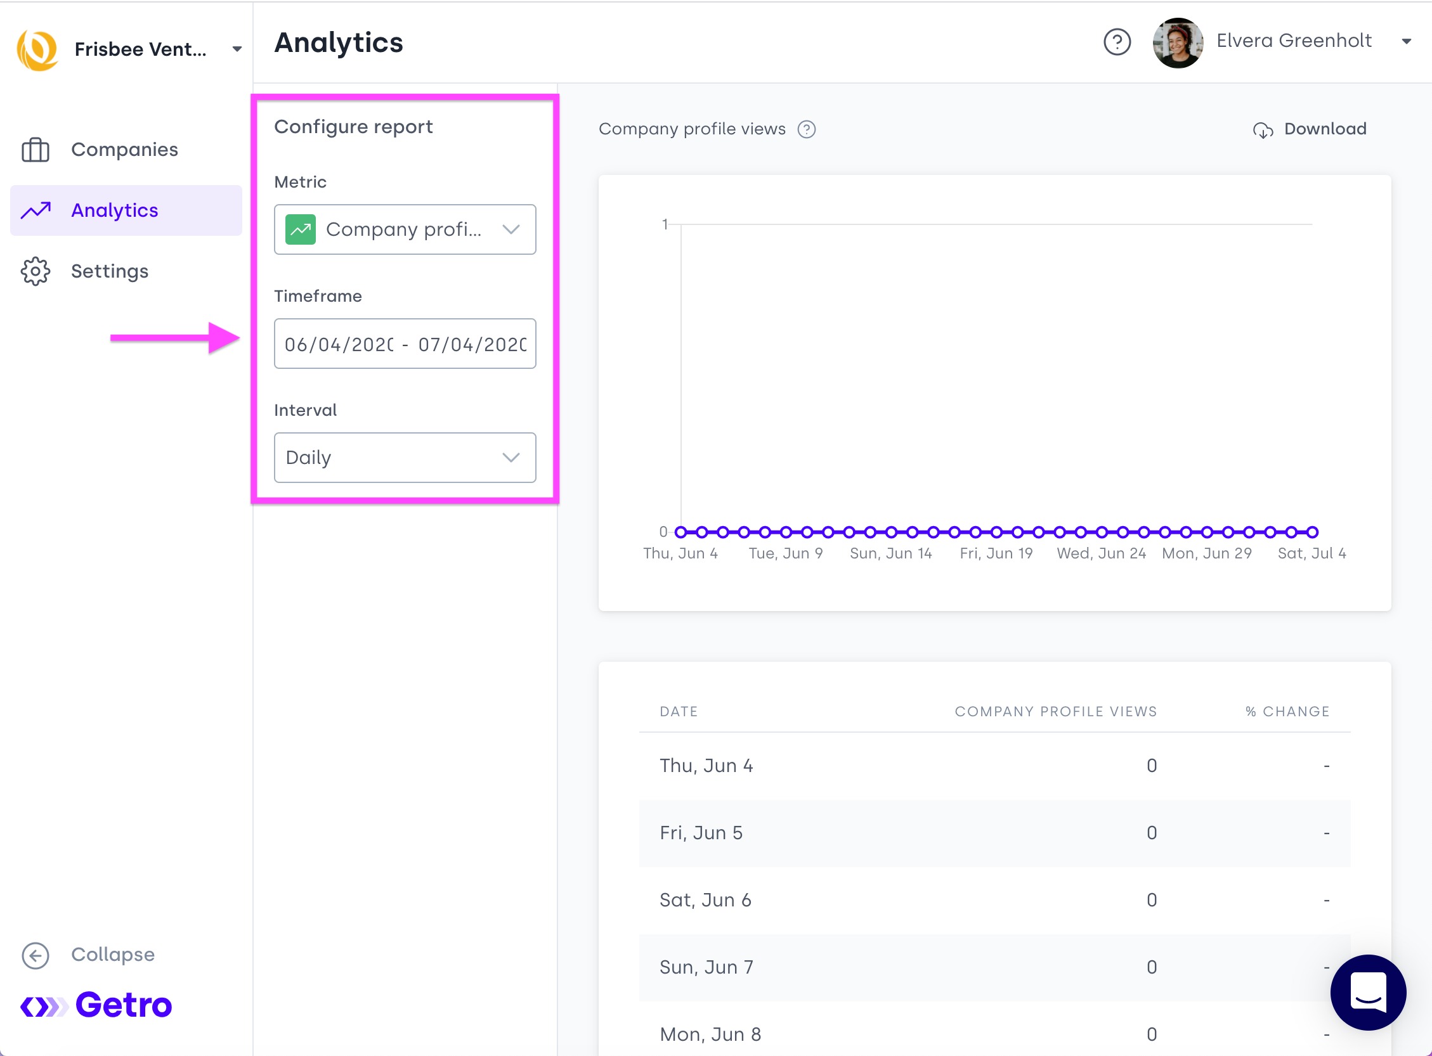Click the Download cloud icon
Image resolution: width=1432 pixels, height=1056 pixels.
[x=1263, y=130]
